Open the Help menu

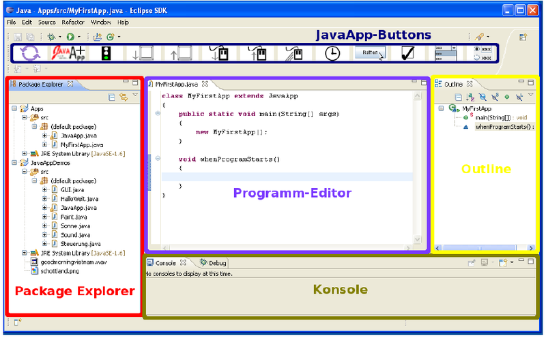click(123, 22)
